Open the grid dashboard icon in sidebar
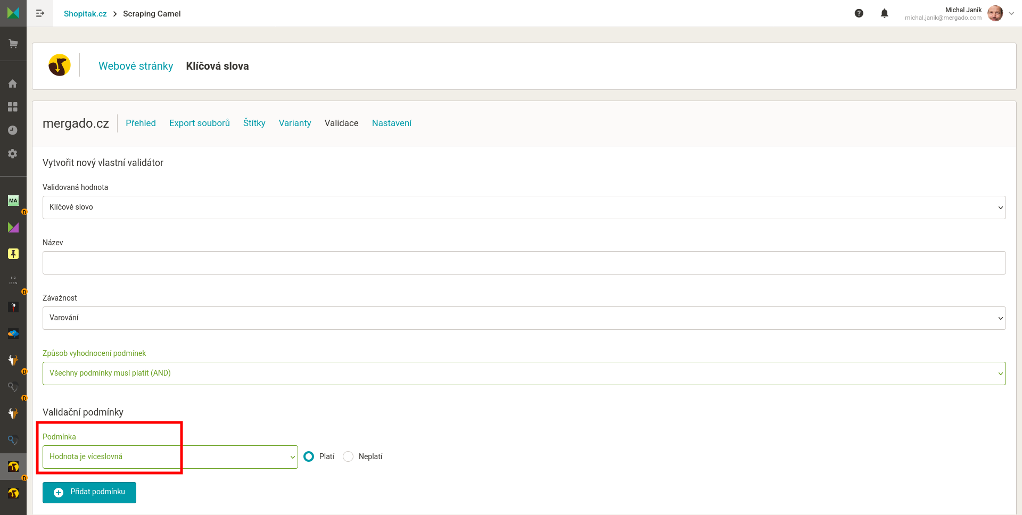The height and width of the screenshot is (515, 1022). (13, 107)
